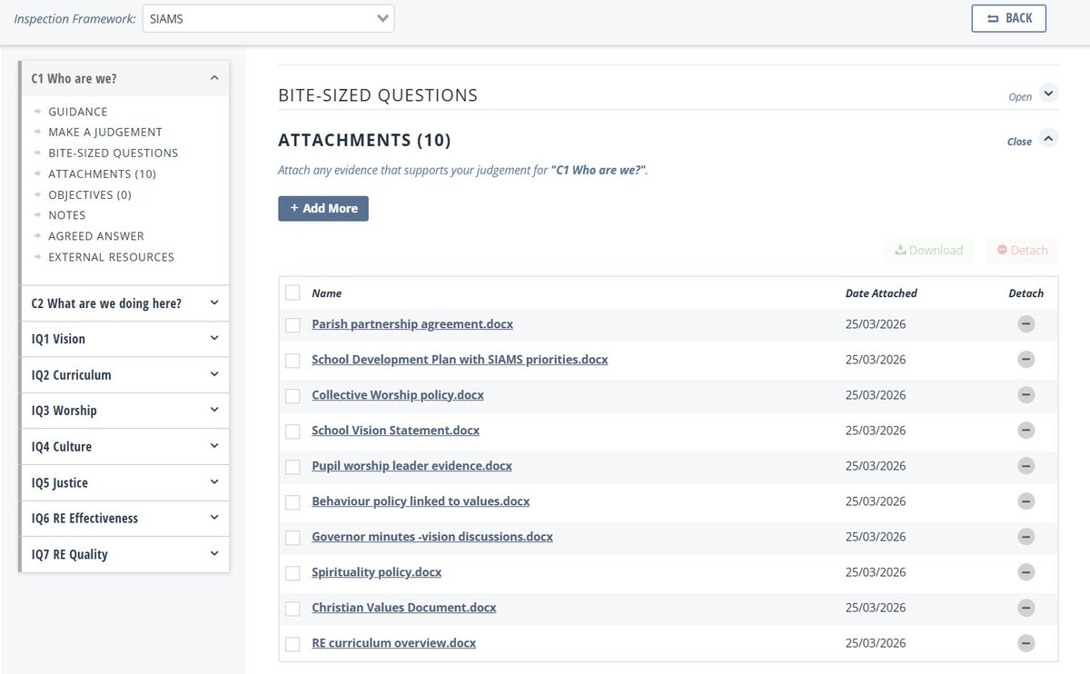Check the Collective Worship policy.docx row
Screen dimensions: 1090x674
(292, 396)
